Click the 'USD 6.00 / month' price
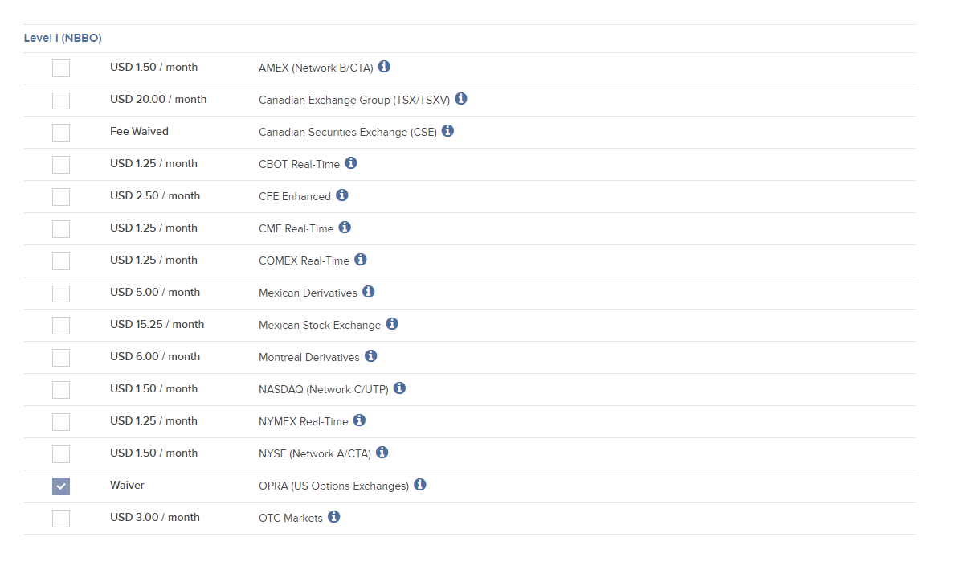Screen dimensions: 960x562 click(155, 356)
